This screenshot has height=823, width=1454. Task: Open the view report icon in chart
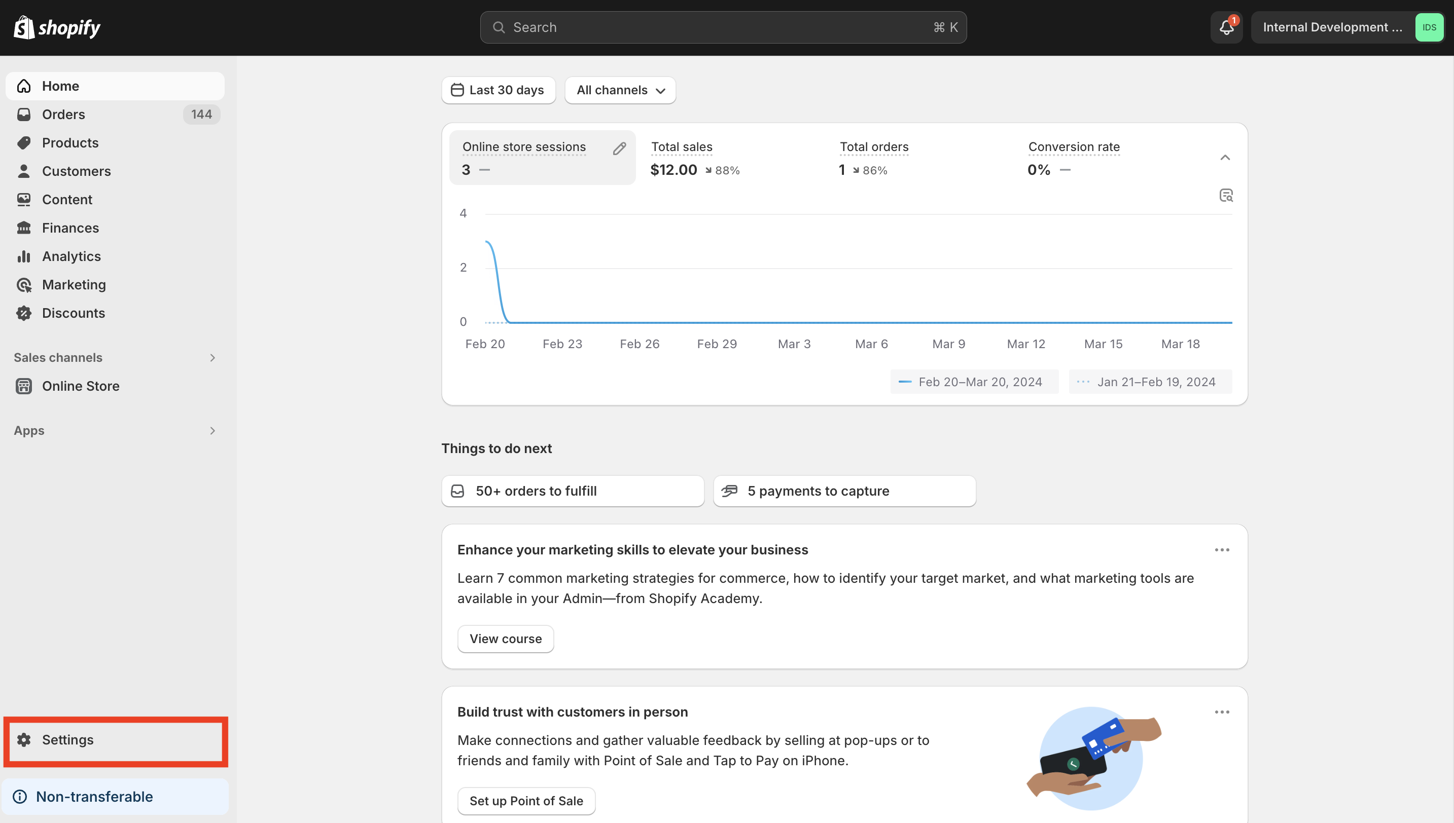[1225, 195]
